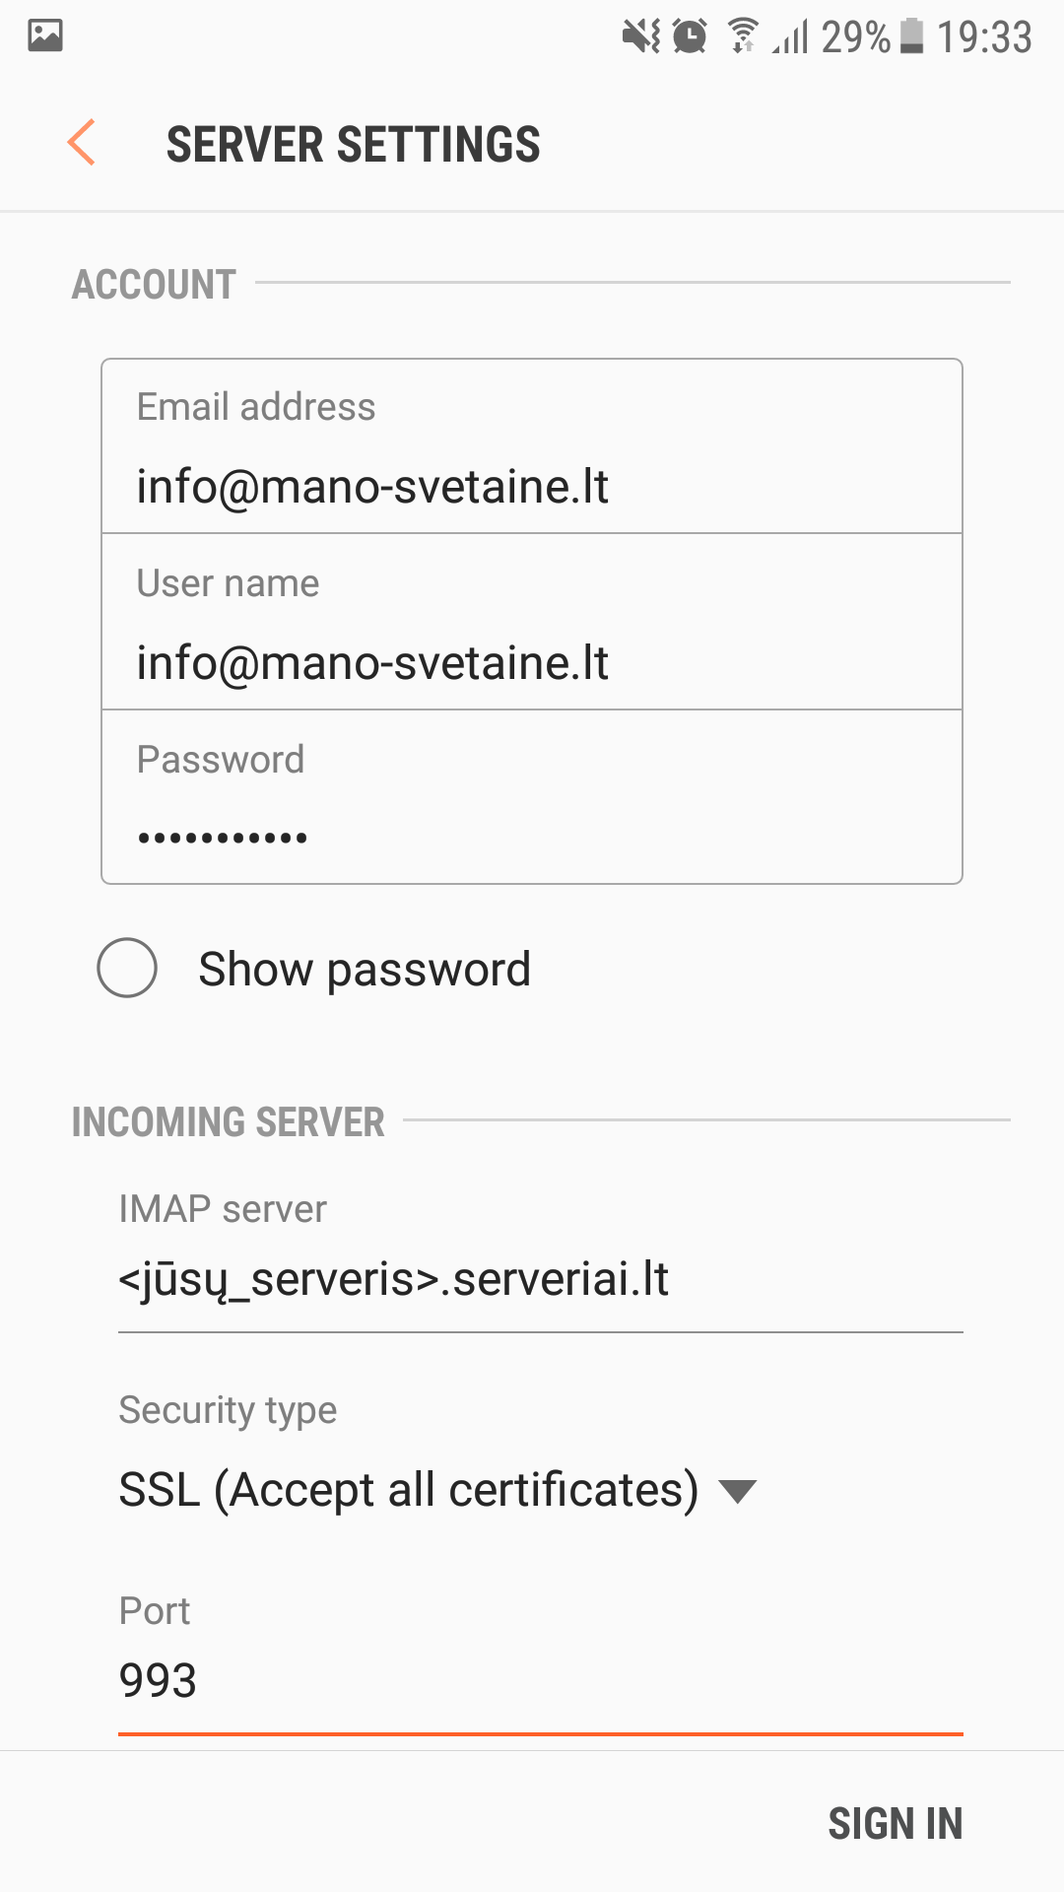1064x1892 pixels.
Task: Select SSL (Accept all certificates) option
Action: click(x=408, y=1489)
